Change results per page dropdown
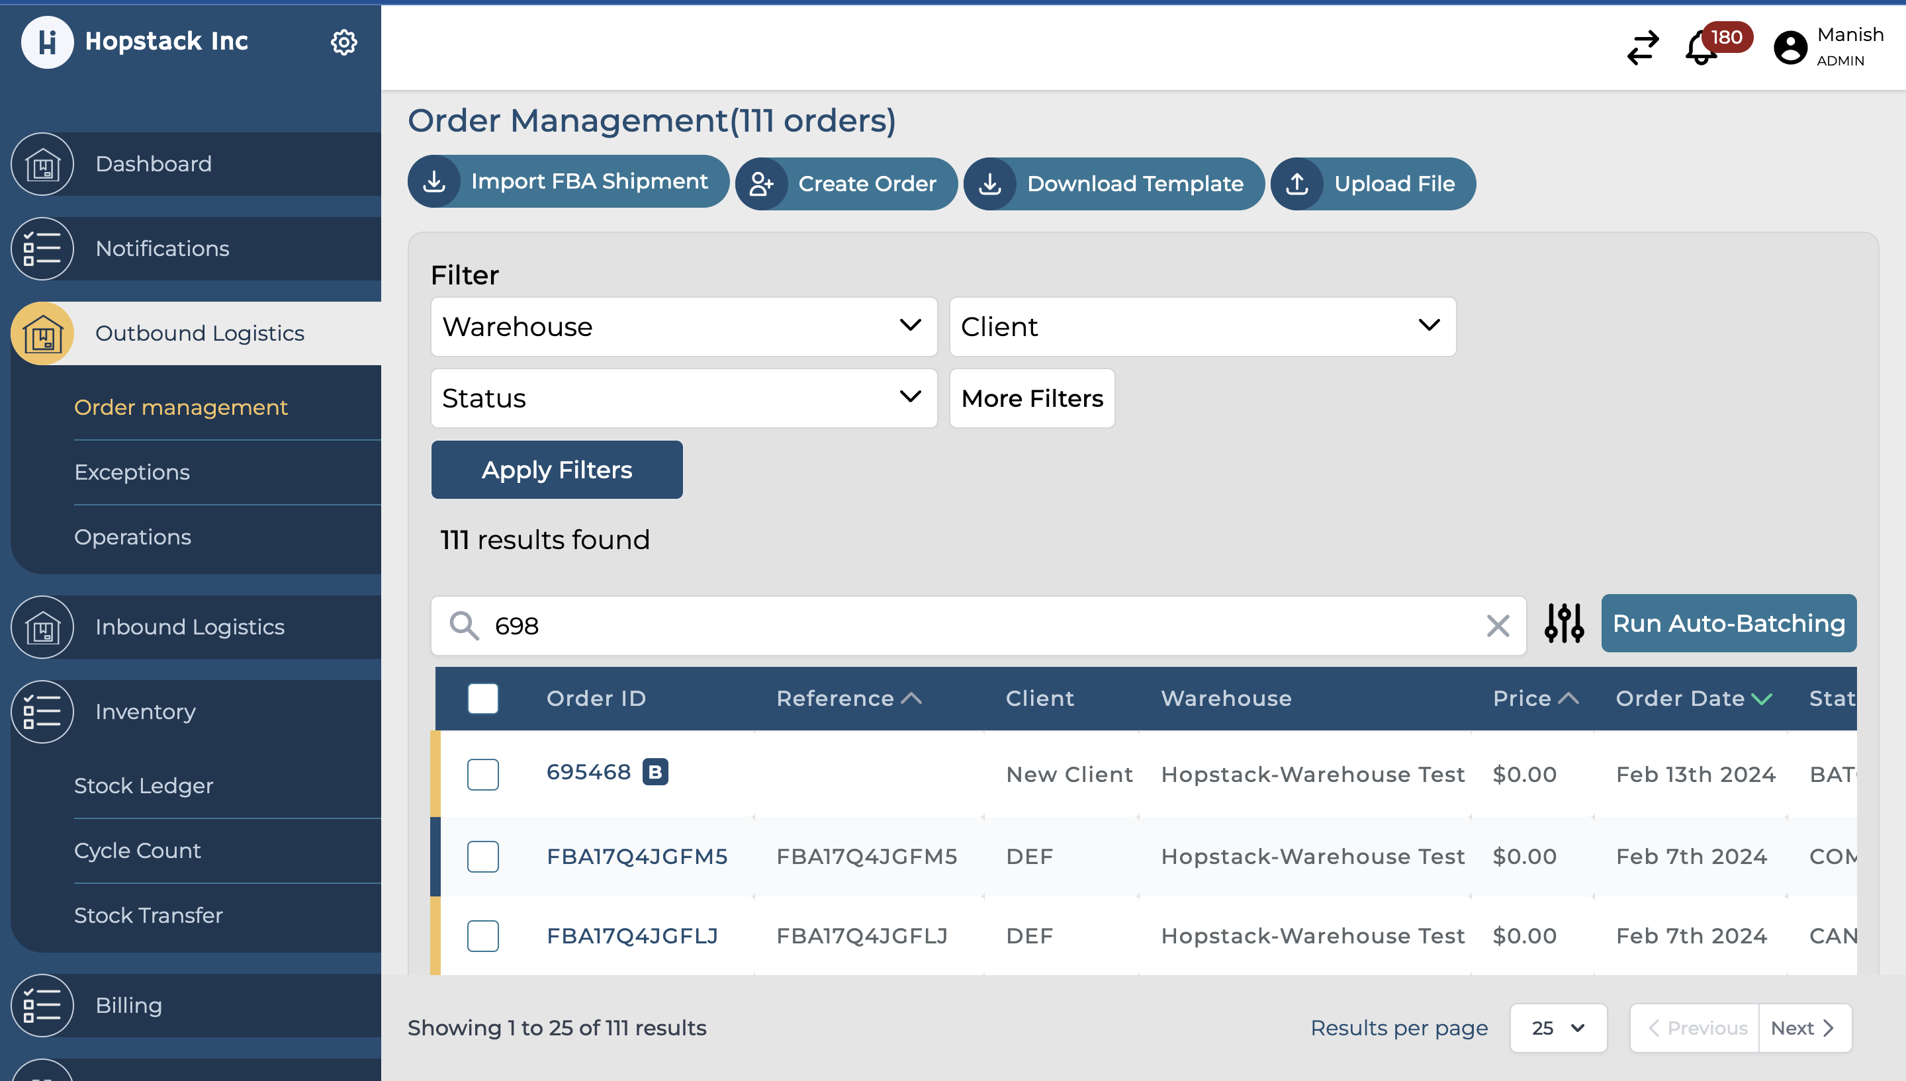Image resolution: width=1906 pixels, height=1081 pixels. [1558, 1028]
